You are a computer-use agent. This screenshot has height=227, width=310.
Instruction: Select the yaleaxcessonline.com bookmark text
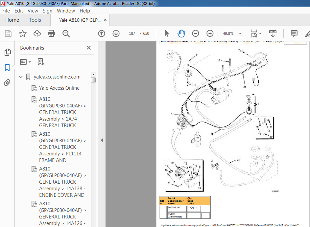point(57,77)
